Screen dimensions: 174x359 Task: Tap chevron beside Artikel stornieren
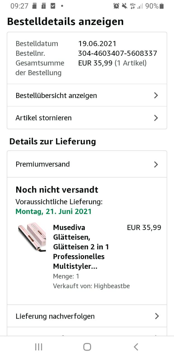tap(156, 118)
